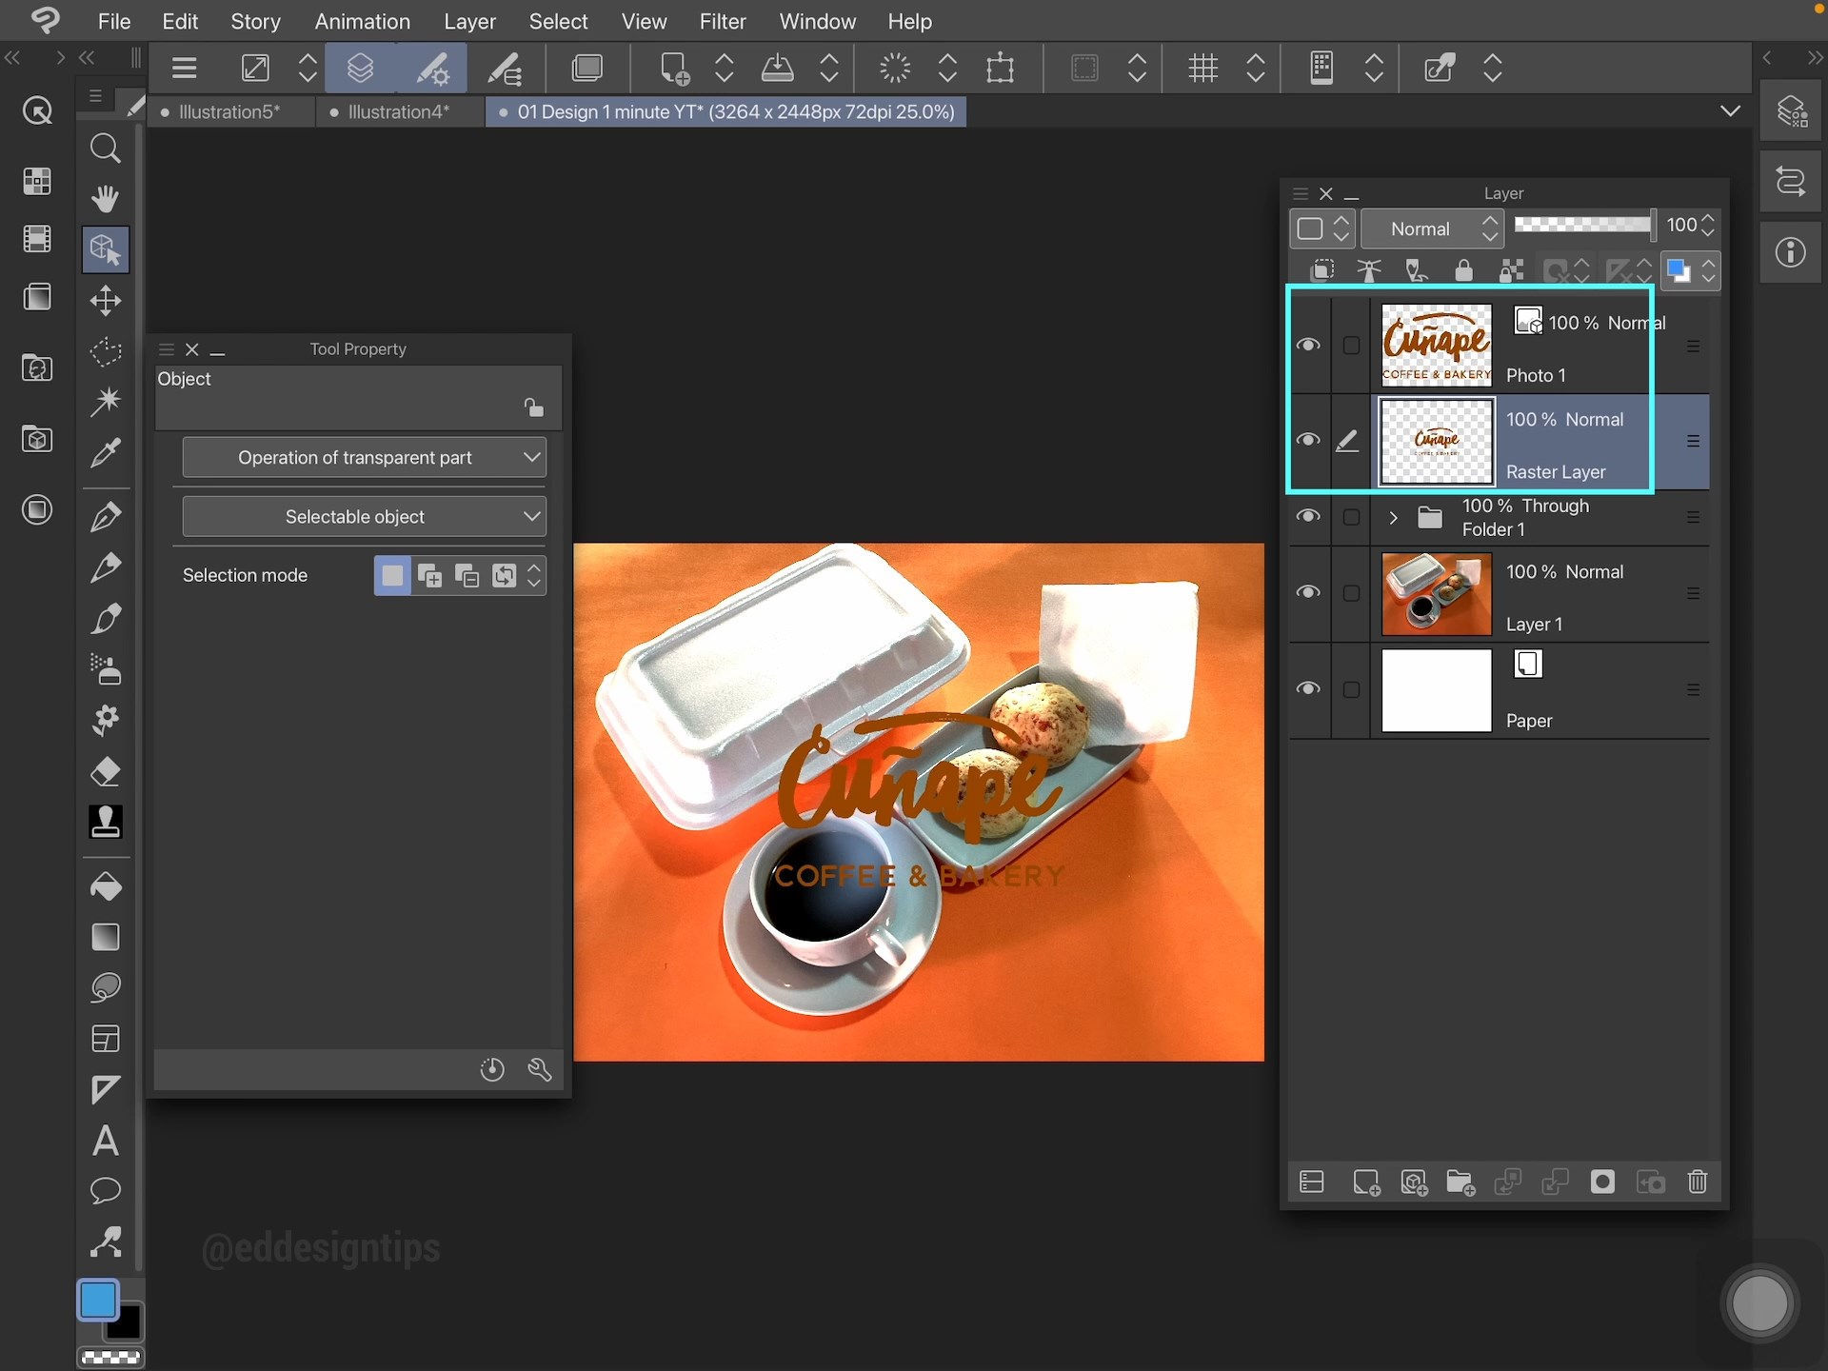Select the Auto select magic wand tool
Viewport: 1828px width, 1371px height.
point(105,400)
